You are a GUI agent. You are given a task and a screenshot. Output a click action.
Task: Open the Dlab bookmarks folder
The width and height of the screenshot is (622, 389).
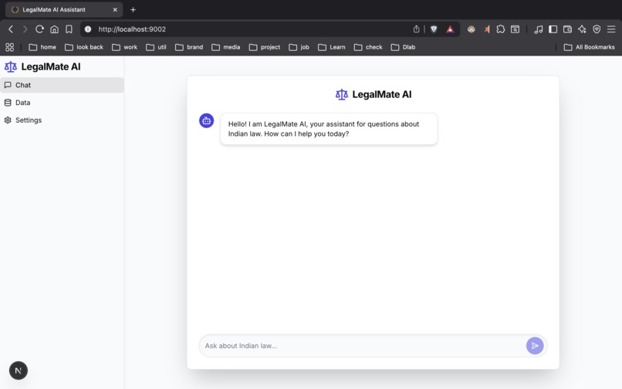click(x=403, y=47)
